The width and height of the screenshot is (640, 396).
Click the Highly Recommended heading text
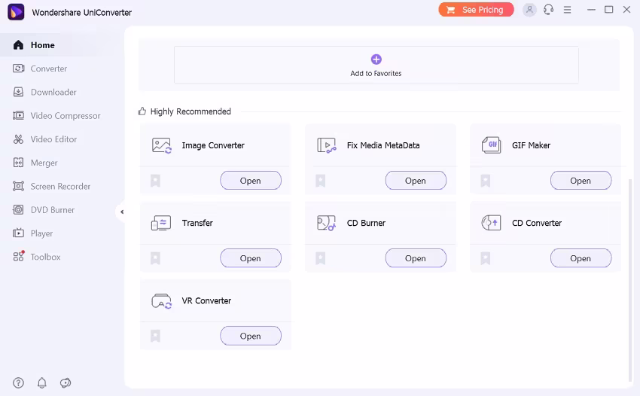190,111
